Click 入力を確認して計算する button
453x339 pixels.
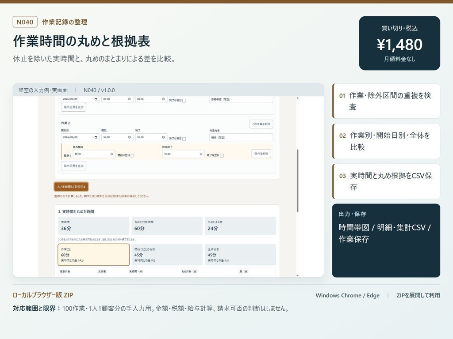(x=71, y=187)
